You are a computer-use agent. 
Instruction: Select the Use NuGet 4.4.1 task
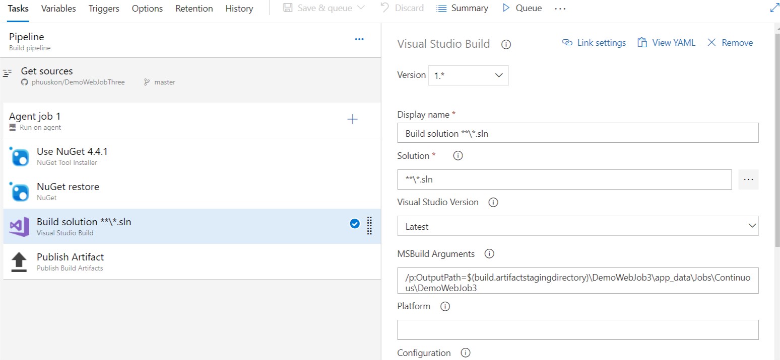[x=191, y=156]
